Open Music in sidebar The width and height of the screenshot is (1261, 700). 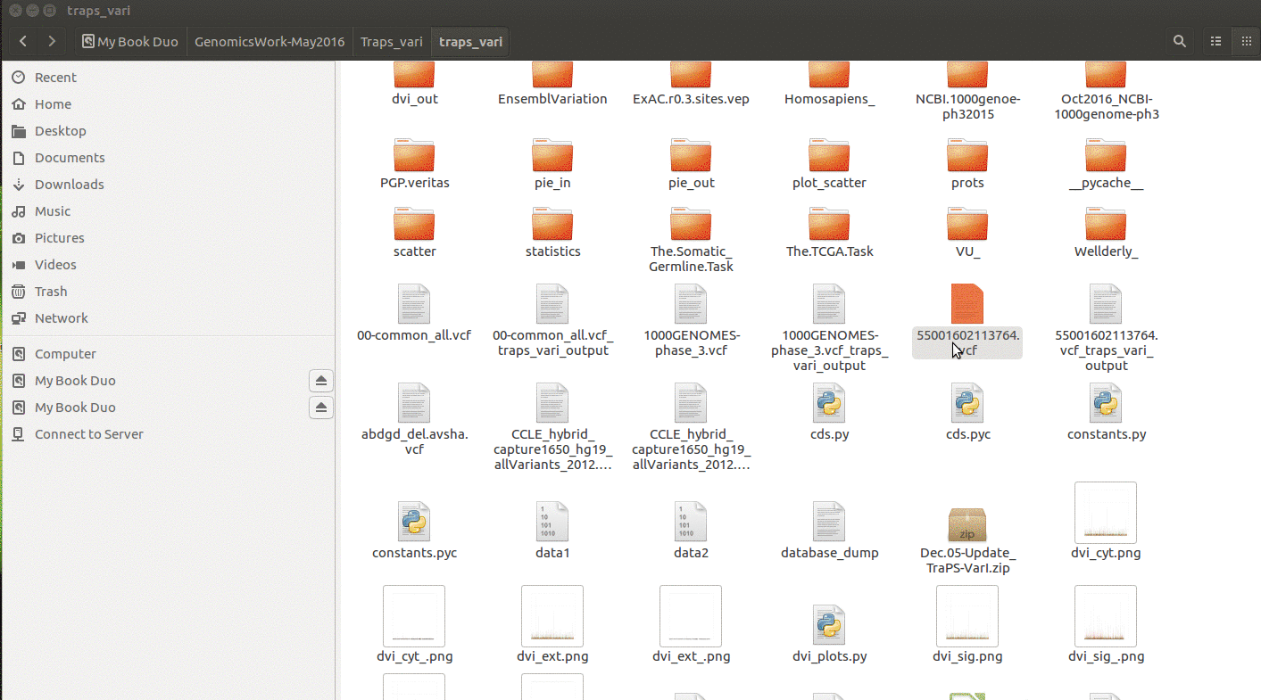53,211
